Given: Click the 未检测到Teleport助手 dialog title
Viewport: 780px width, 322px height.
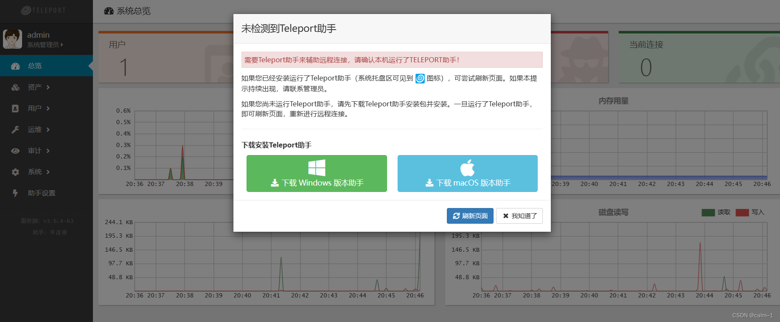Looking at the screenshot, I should (289, 28).
